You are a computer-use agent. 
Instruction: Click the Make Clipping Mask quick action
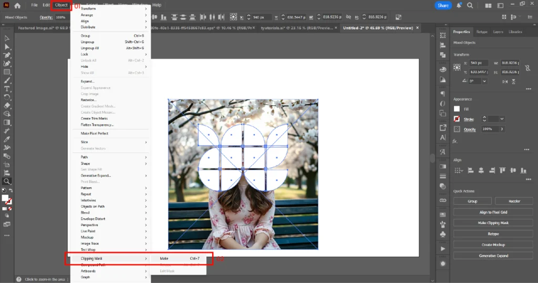coord(493,223)
